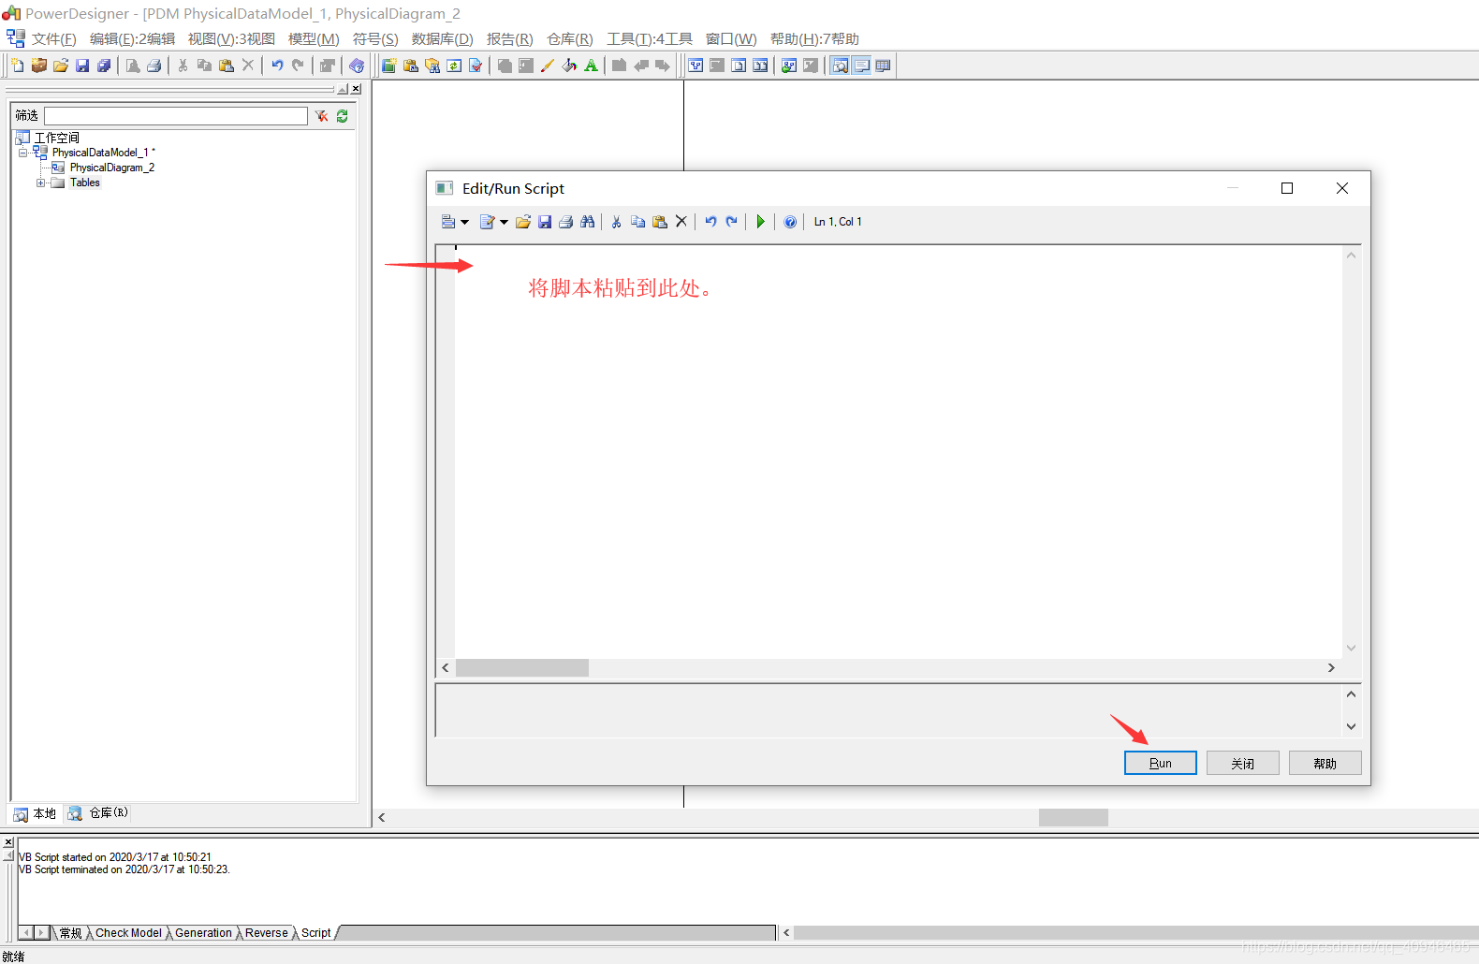This screenshot has width=1479, height=964.
Task: Open context help book icon
Action: (357, 66)
